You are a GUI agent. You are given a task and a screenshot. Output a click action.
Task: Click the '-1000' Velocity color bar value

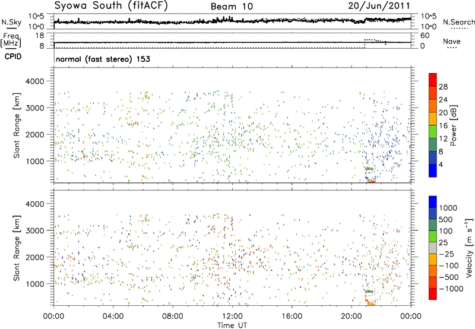(x=451, y=289)
